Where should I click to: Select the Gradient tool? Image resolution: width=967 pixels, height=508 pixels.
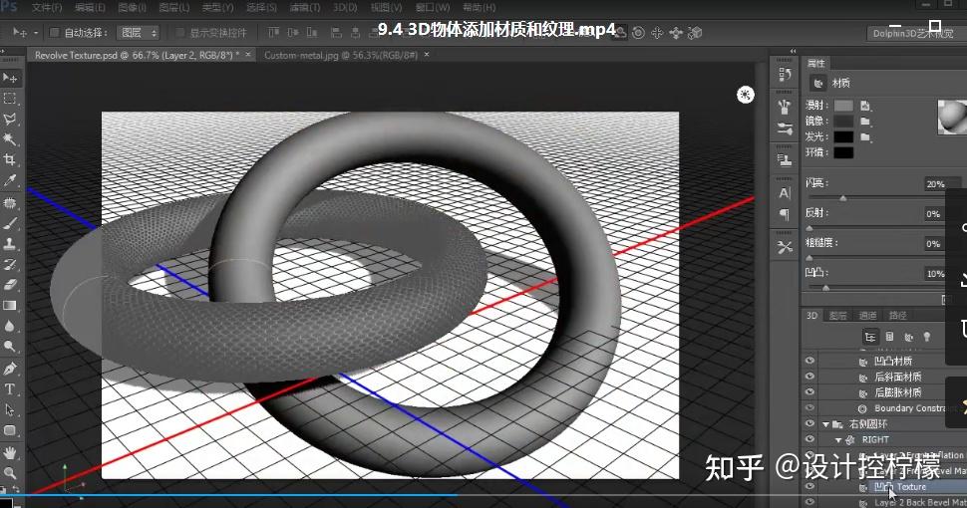pos(10,305)
